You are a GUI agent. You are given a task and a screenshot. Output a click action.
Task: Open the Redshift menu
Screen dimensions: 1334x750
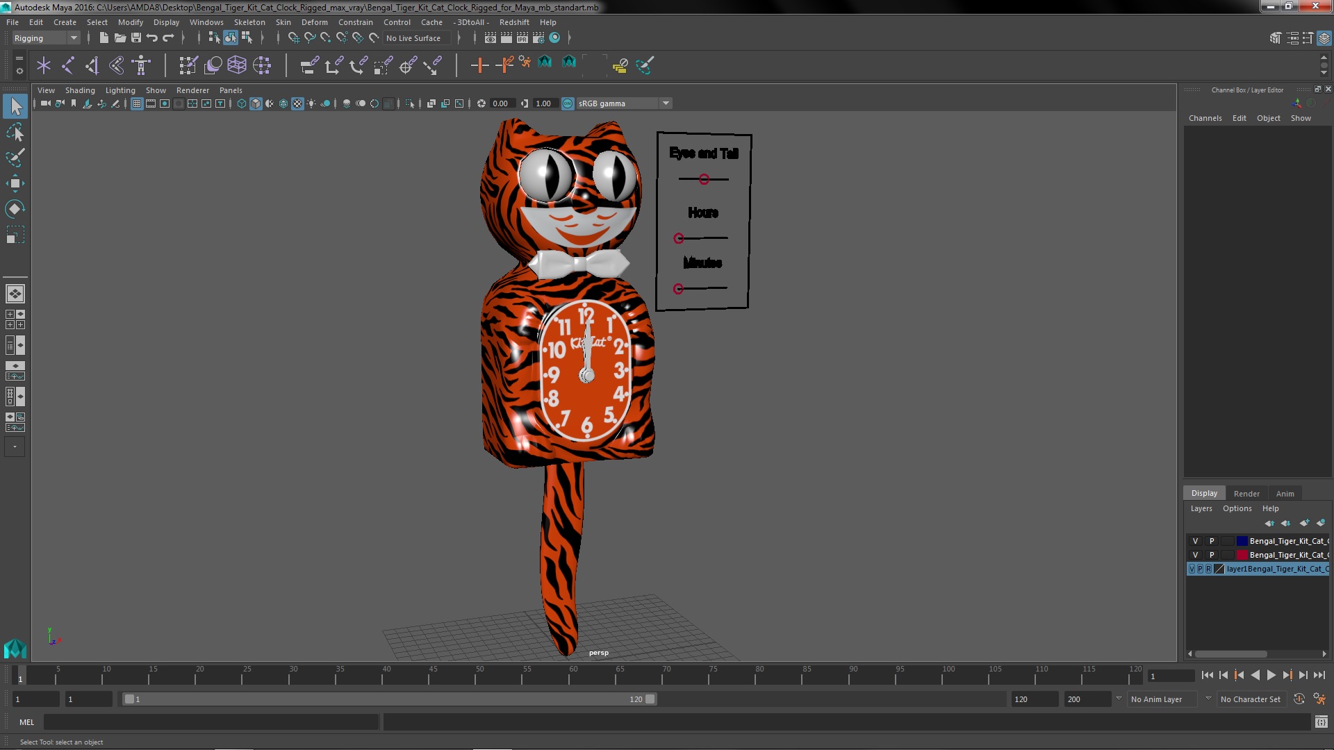coord(514,22)
